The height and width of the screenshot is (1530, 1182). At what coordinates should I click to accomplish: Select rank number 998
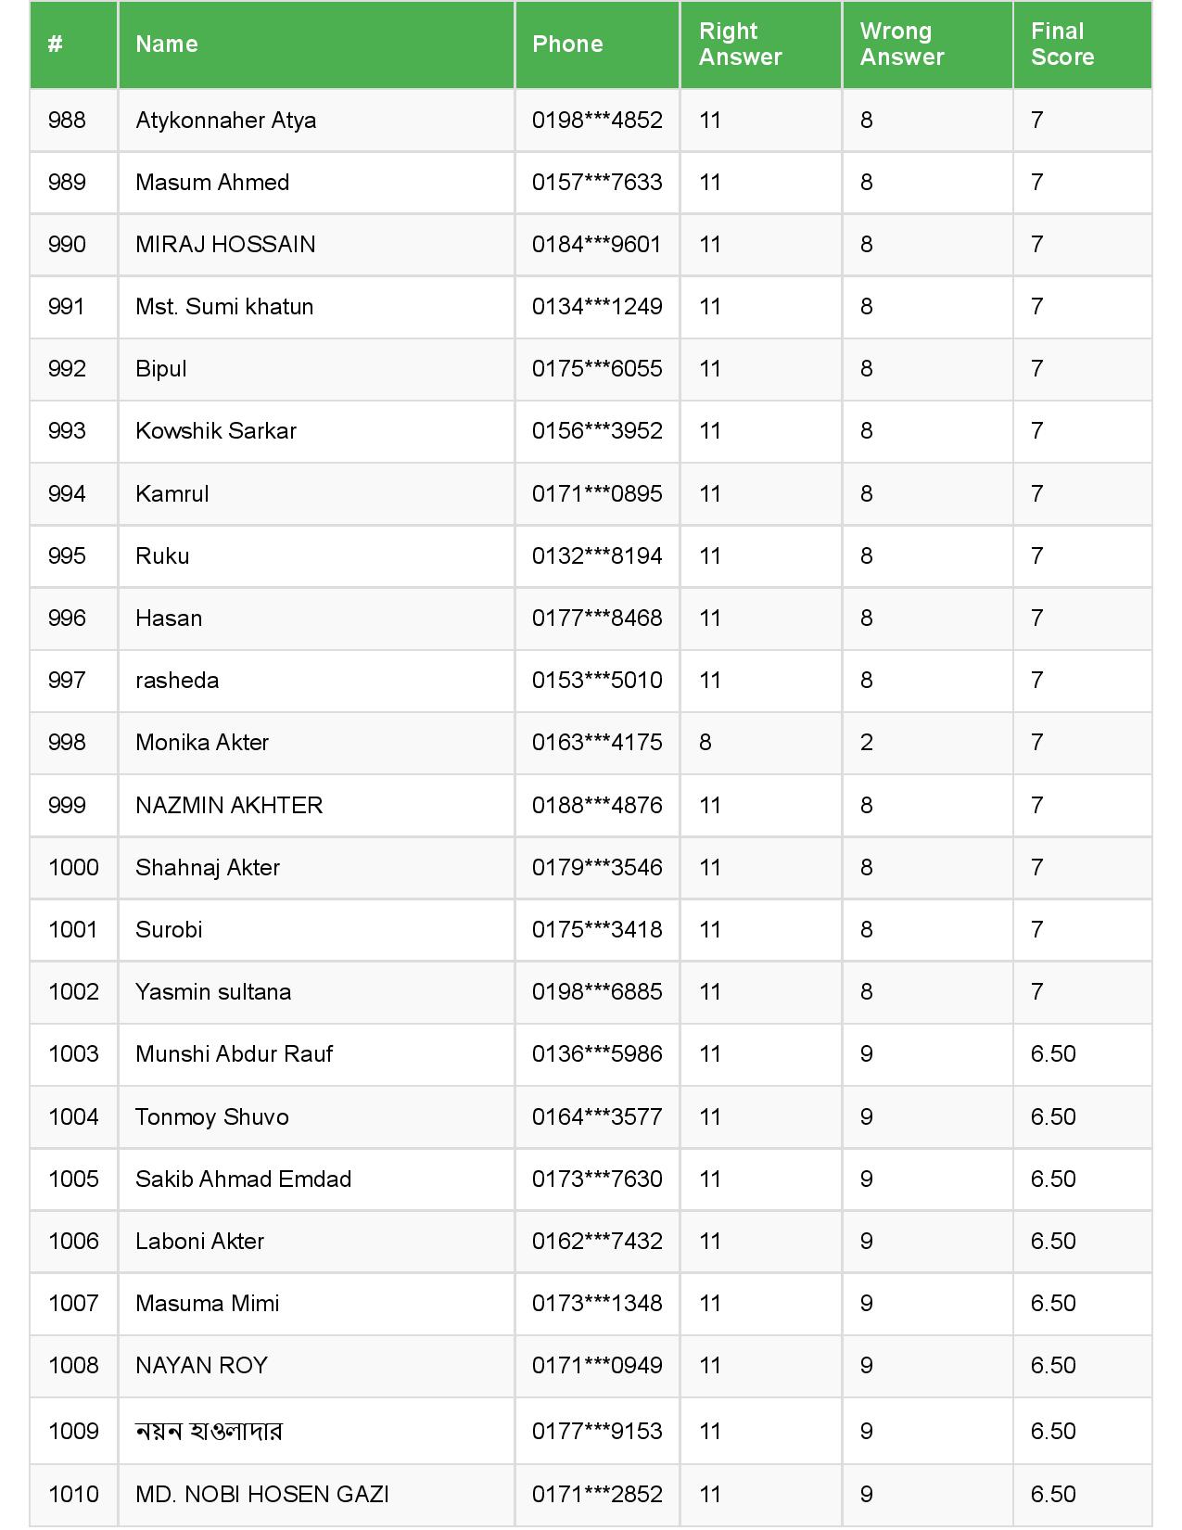(67, 743)
